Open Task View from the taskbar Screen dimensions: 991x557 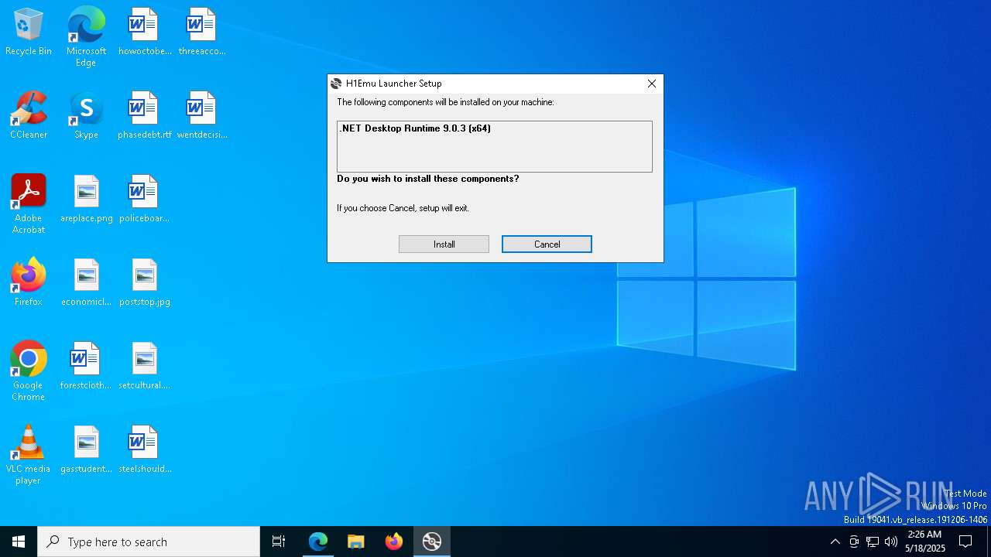tap(279, 542)
